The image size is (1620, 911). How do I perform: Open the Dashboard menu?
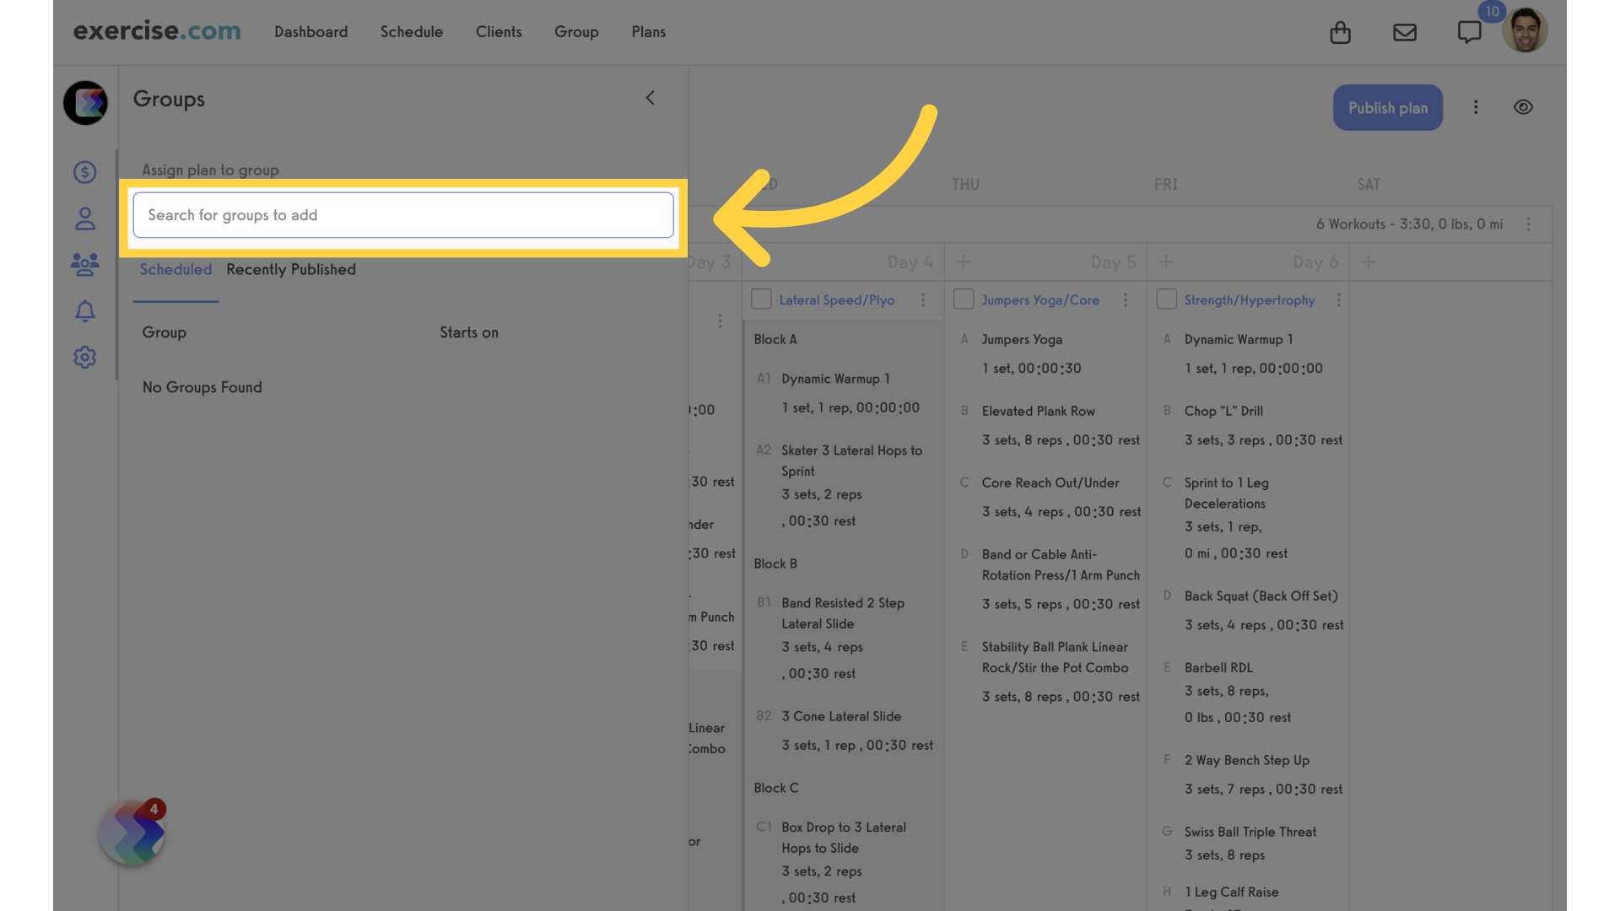[x=310, y=31]
